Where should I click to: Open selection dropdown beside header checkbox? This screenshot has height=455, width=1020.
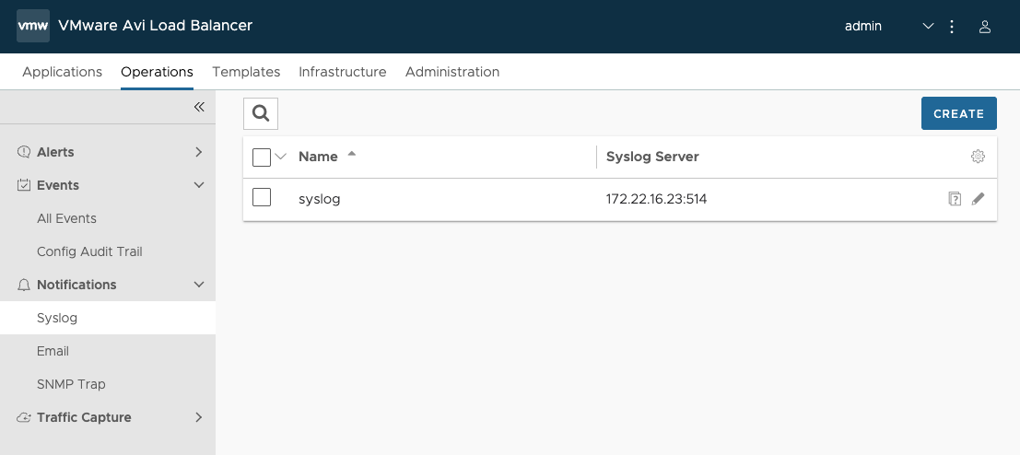click(281, 157)
